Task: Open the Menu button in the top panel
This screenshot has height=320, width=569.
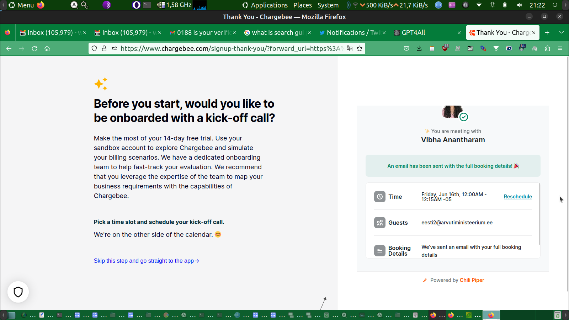Action: tap(21, 5)
